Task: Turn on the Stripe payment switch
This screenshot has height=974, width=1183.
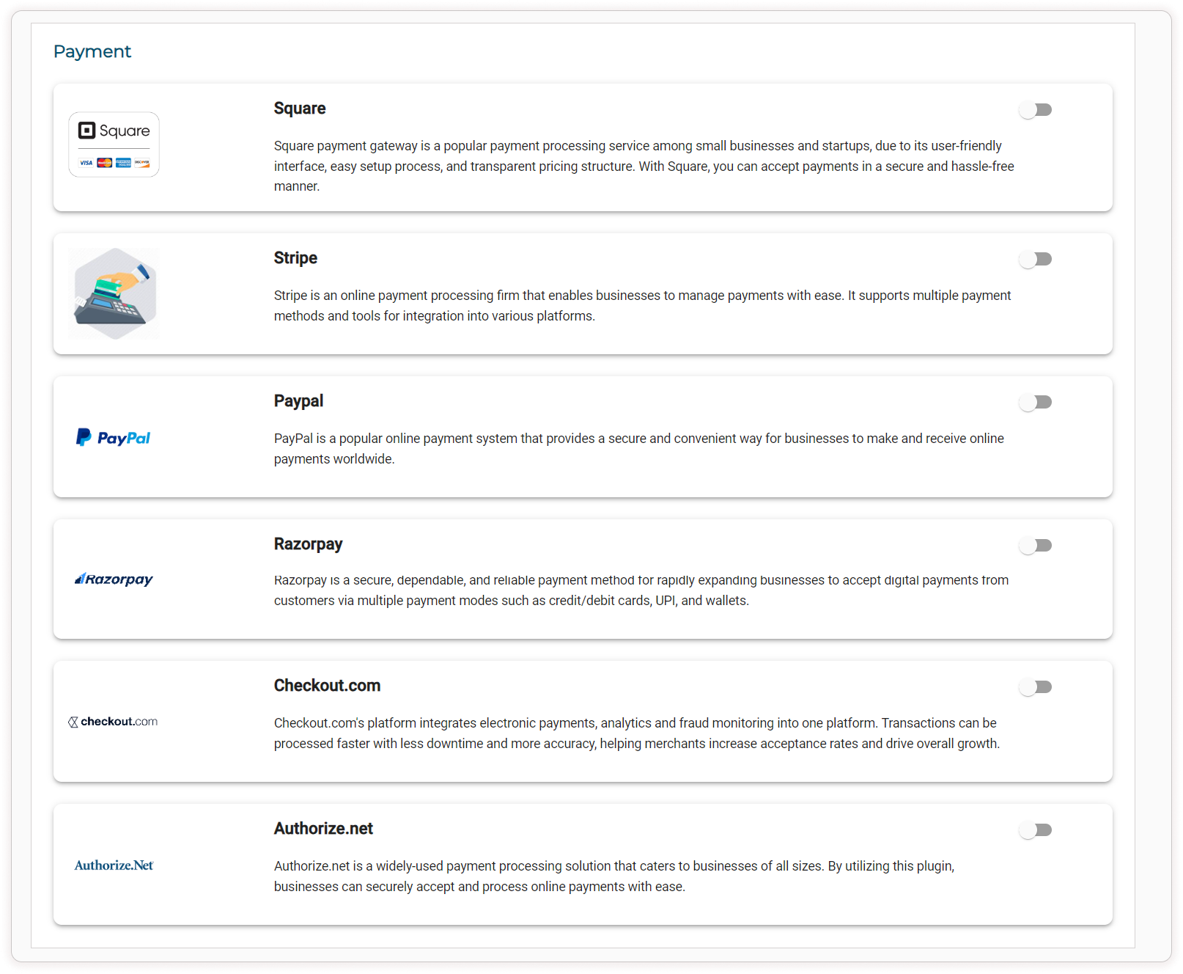Action: coord(1035,260)
